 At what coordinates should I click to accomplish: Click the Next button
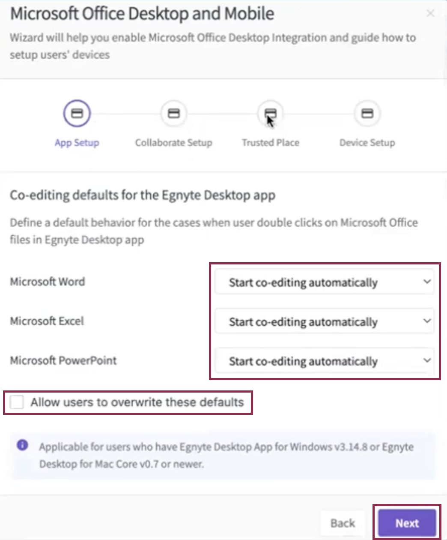[x=407, y=523]
